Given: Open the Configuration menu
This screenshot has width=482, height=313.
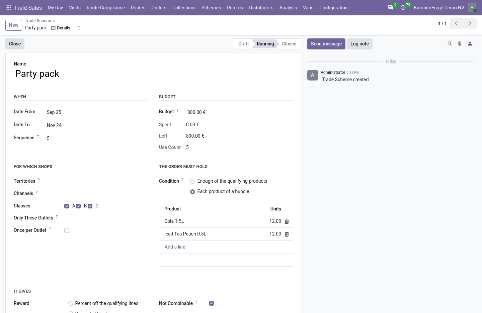Looking at the screenshot, I should tap(333, 8).
